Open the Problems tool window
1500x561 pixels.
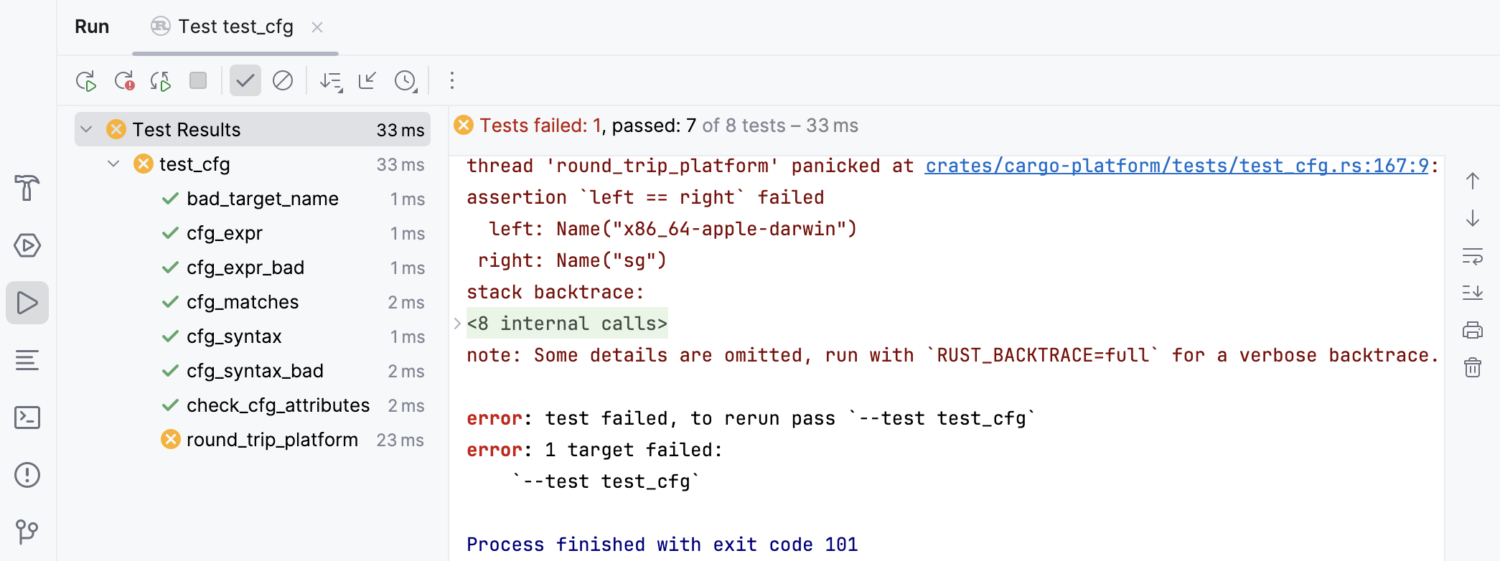(x=27, y=474)
